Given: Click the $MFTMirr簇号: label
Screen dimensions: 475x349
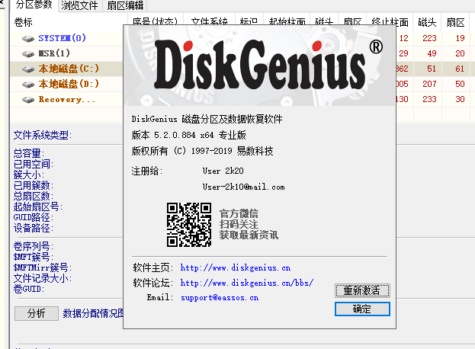Looking at the screenshot, I should [43, 267].
